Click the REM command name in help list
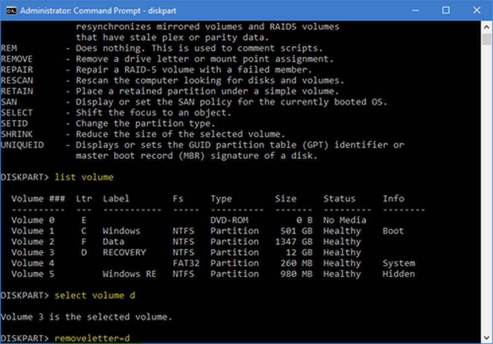The width and height of the screenshot is (493, 344). click(x=9, y=48)
